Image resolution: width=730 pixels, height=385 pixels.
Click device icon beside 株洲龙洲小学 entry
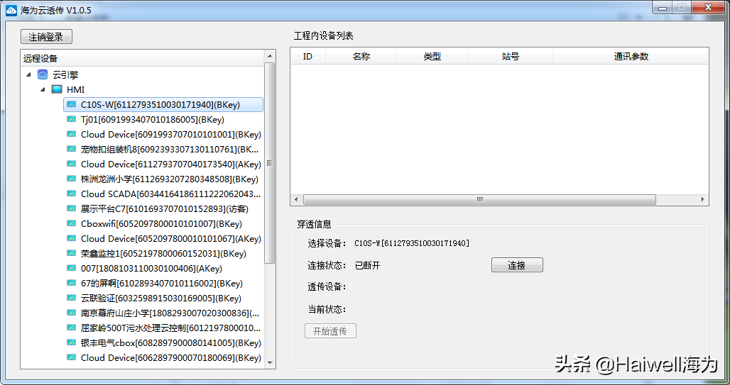pyautogui.click(x=71, y=179)
